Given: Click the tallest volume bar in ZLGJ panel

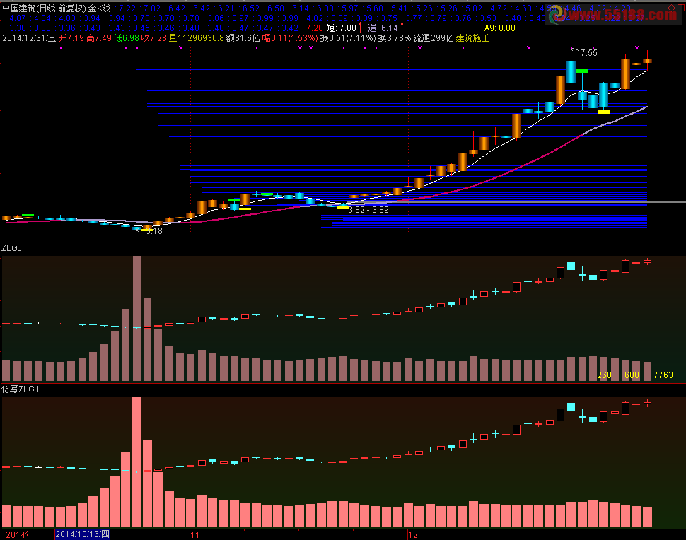Looking at the screenshot, I should (137, 318).
